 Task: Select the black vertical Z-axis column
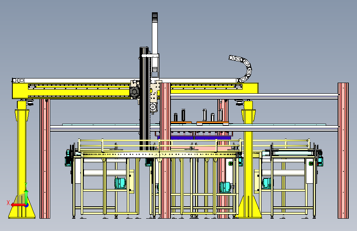click(145, 99)
